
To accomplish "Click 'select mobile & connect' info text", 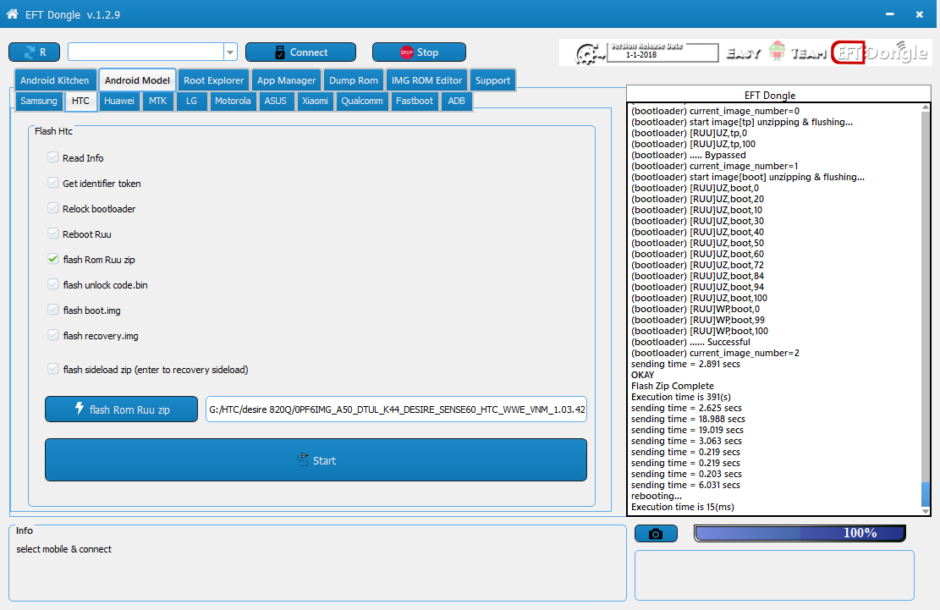I will pyautogui.click(x=63, y=549).
